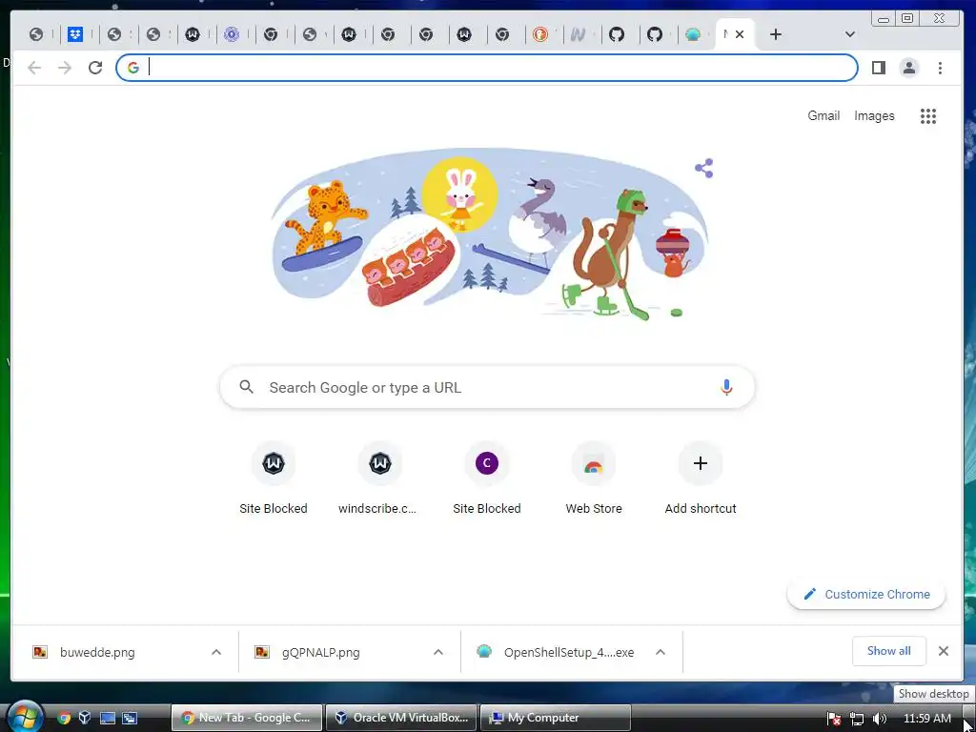
Task: Open Chrome's three-dot menu
Action: point(940,68)
